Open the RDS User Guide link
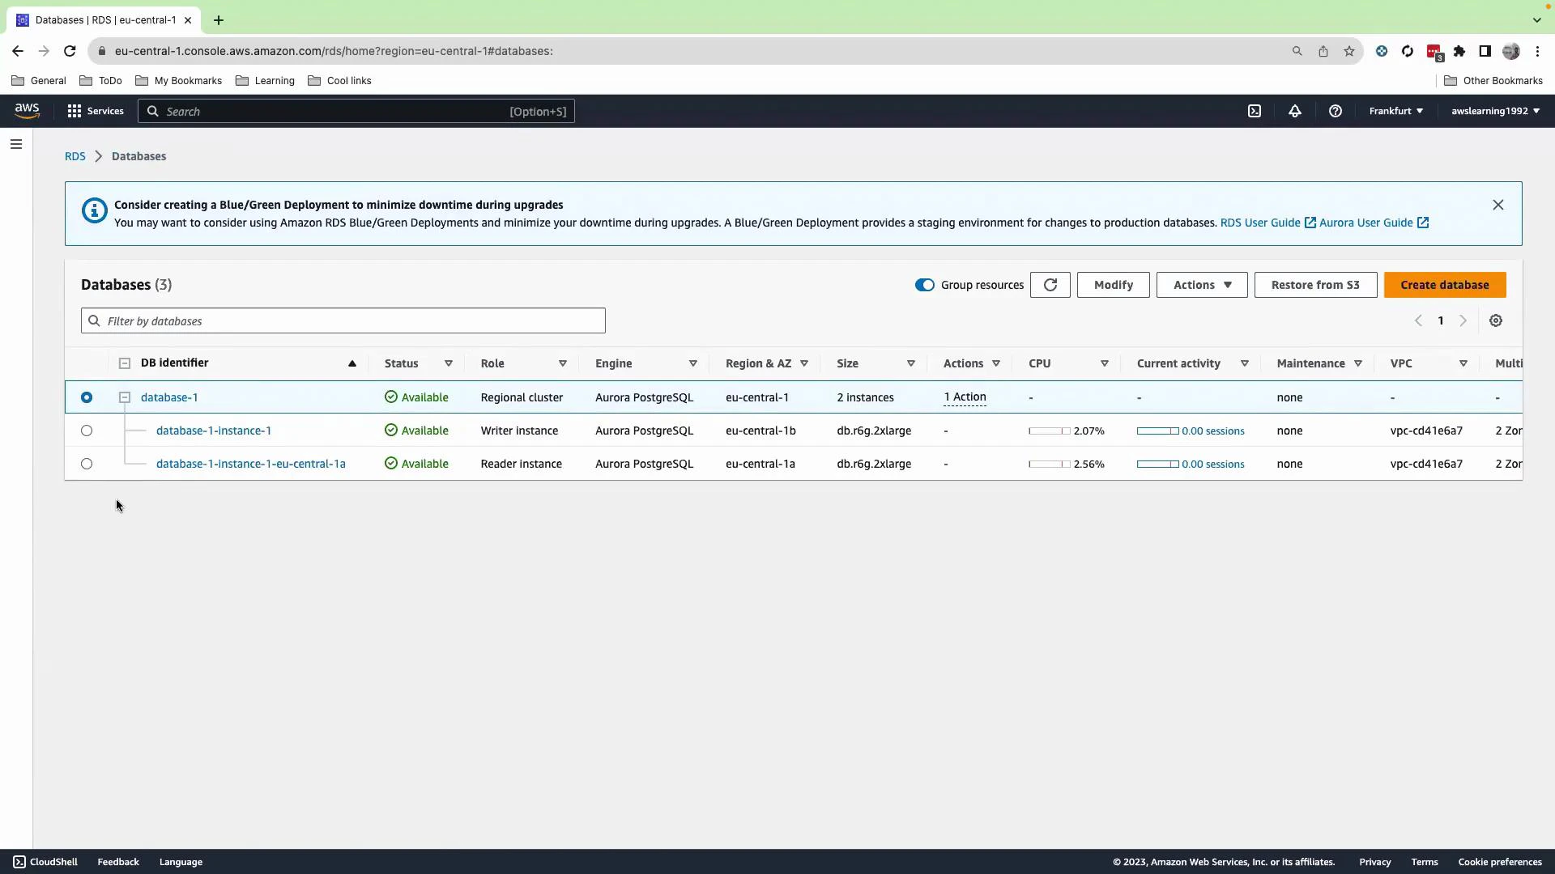This screenshot has width=1555, height=874. (1261, 223)
